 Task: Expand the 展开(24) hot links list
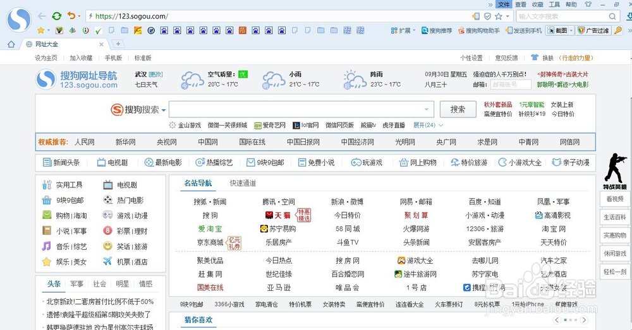click(428, 125)
